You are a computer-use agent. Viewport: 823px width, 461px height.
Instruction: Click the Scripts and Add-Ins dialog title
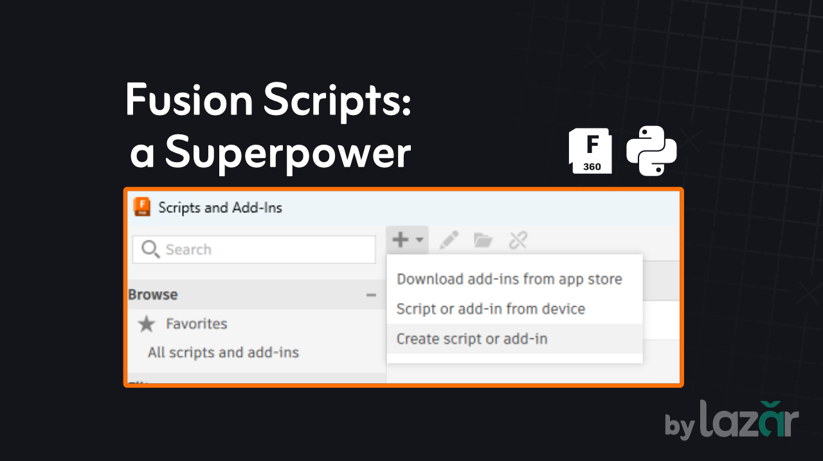point(220,208)
